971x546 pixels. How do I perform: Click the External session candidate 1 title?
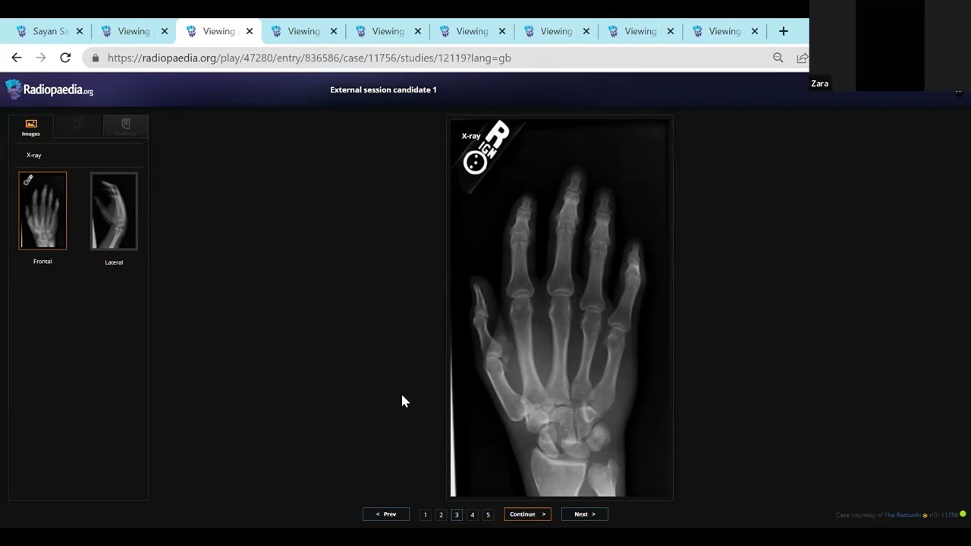click(x=383, y=89)
